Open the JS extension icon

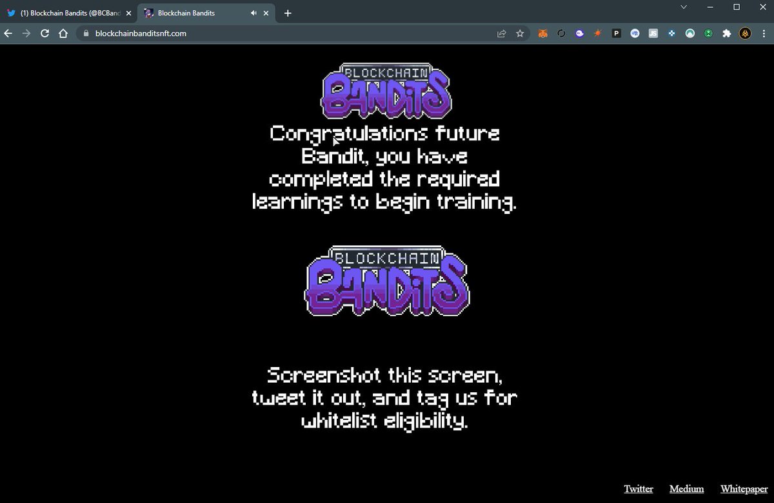tap(653, 33)
